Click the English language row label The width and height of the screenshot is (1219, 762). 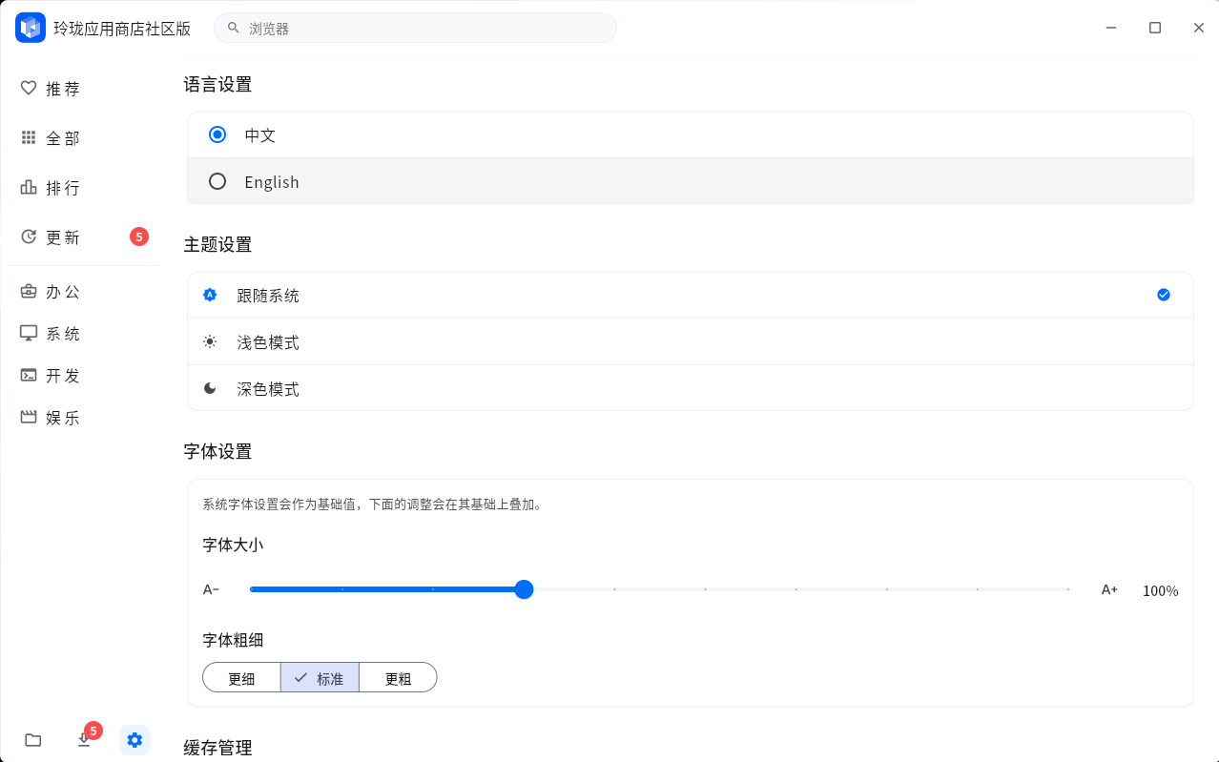click(x=272, y=182)
